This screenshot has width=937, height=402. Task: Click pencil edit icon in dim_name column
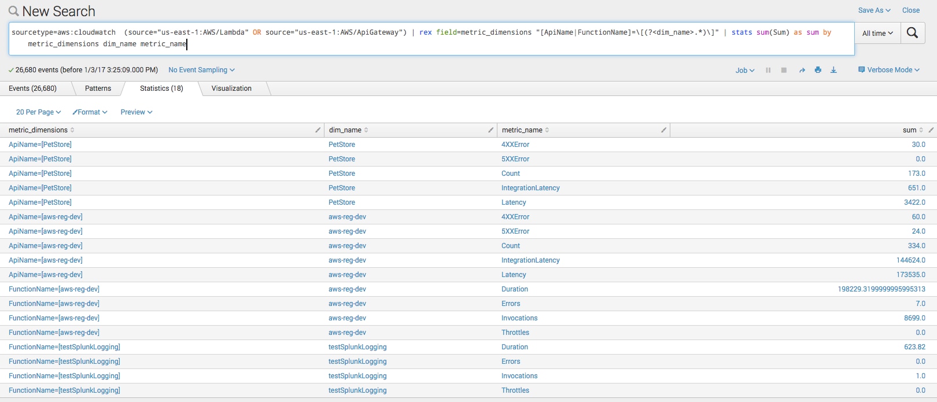click(x=490, y=130)
